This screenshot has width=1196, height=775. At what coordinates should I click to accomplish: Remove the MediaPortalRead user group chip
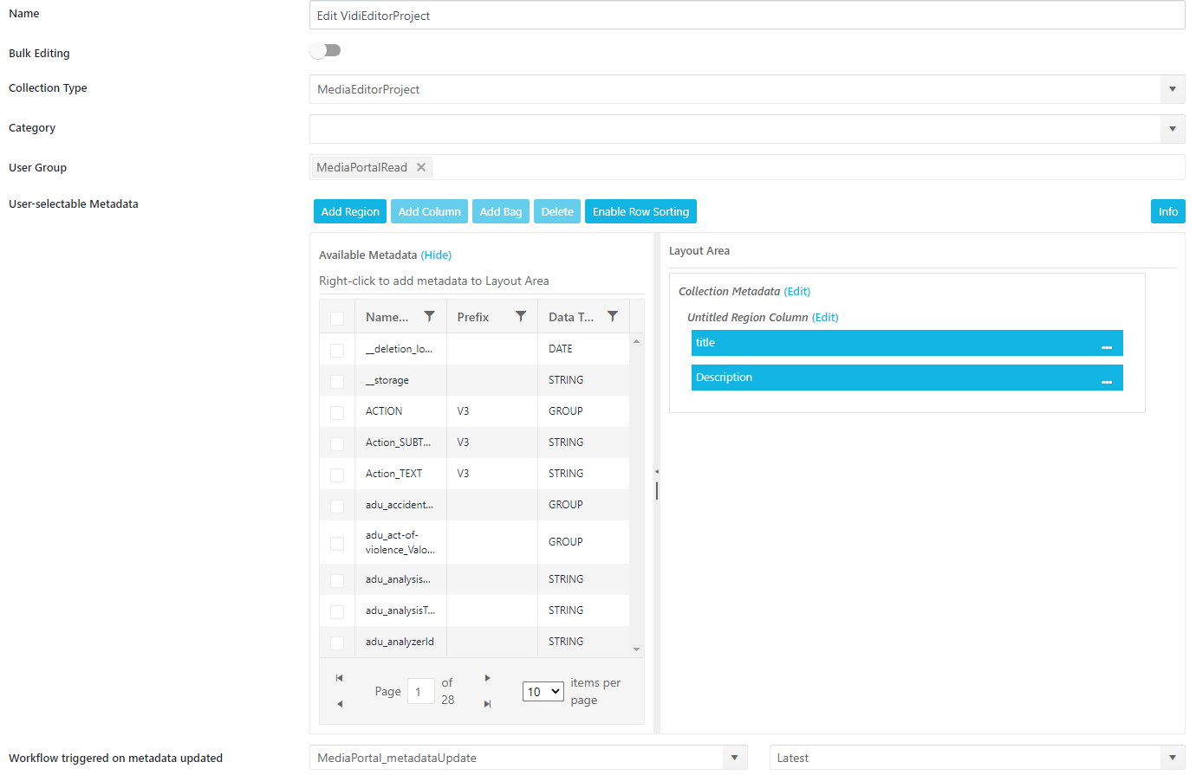point(421,166)
